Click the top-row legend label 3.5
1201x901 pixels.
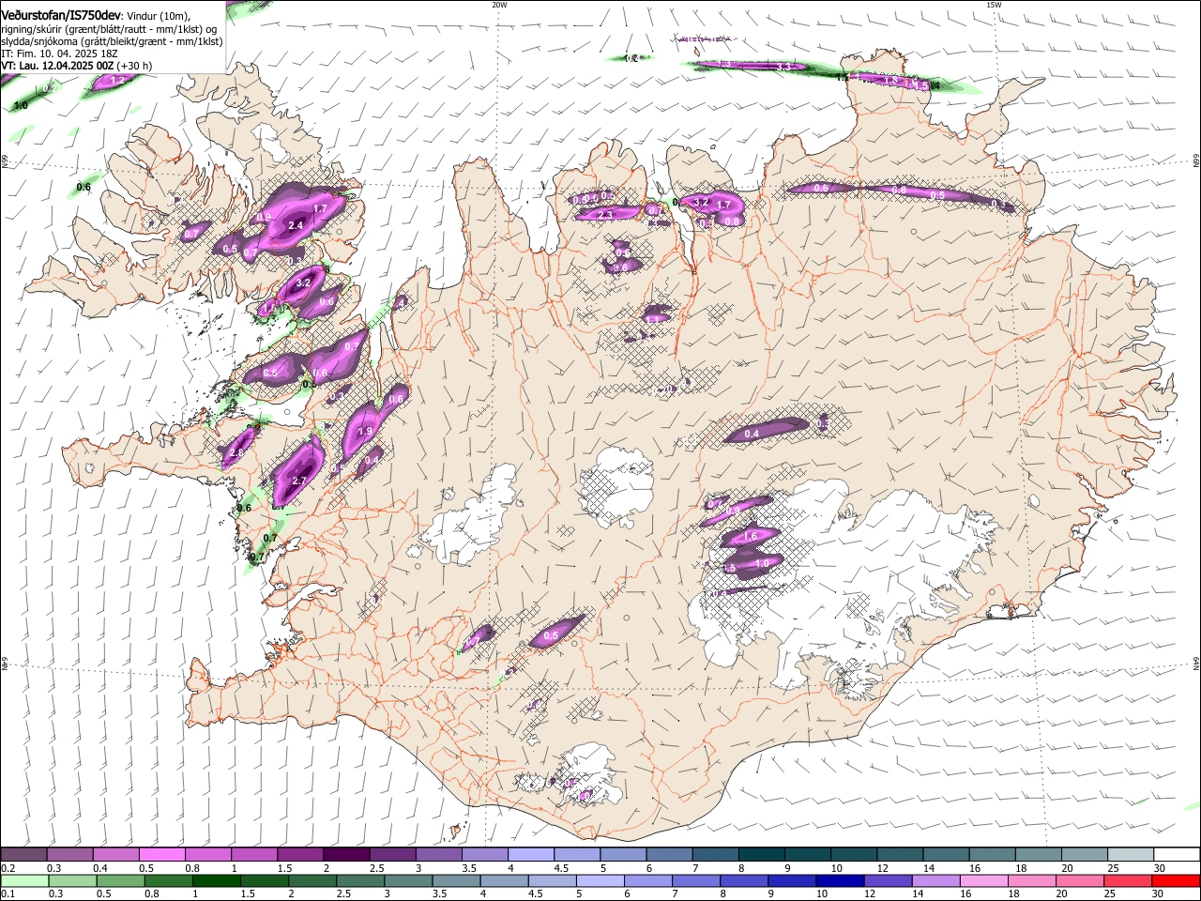pos(468,868)
